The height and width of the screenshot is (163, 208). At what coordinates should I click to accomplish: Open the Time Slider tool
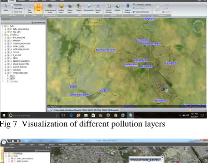click(x=30, y=8)
